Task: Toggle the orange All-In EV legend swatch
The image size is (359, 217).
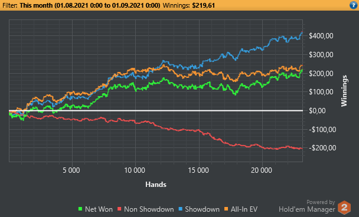Action: tap(226, 209)
